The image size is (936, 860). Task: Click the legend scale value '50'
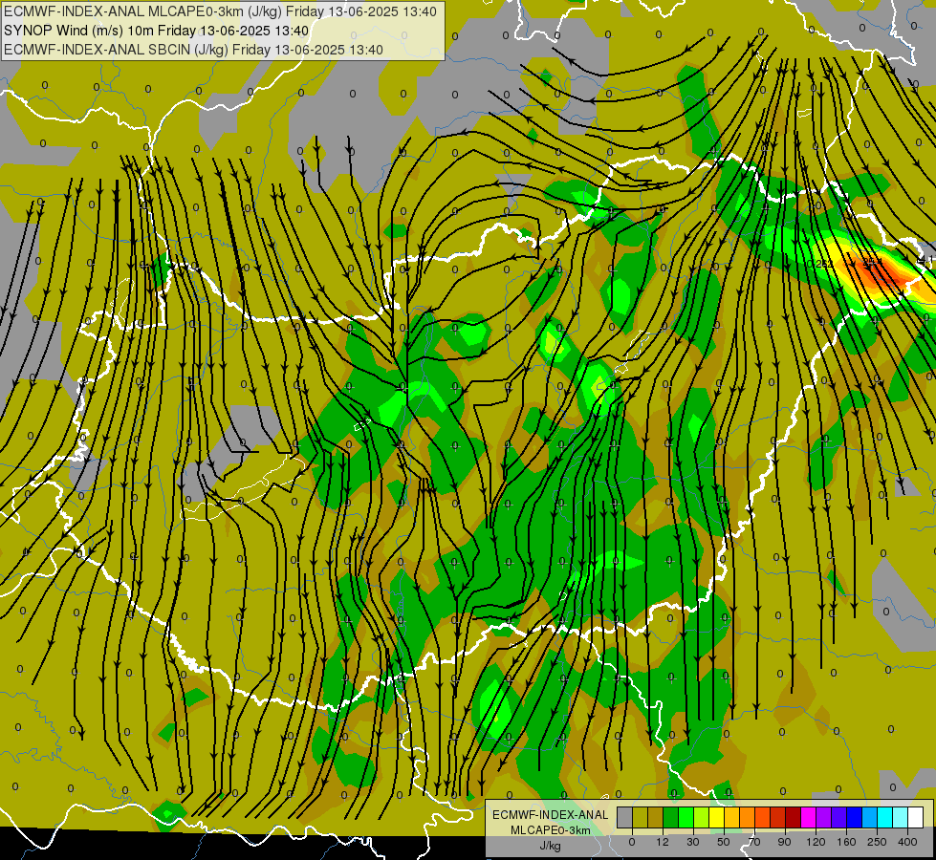724,842
